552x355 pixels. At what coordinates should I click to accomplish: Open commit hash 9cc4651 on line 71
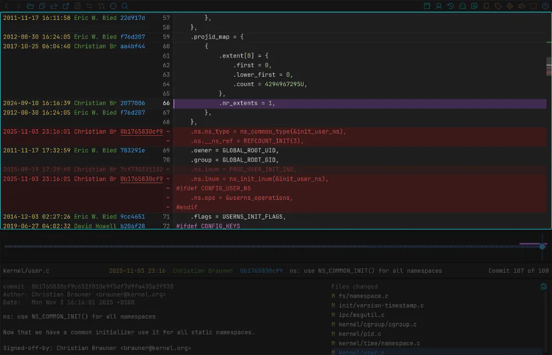click(132, 216)
